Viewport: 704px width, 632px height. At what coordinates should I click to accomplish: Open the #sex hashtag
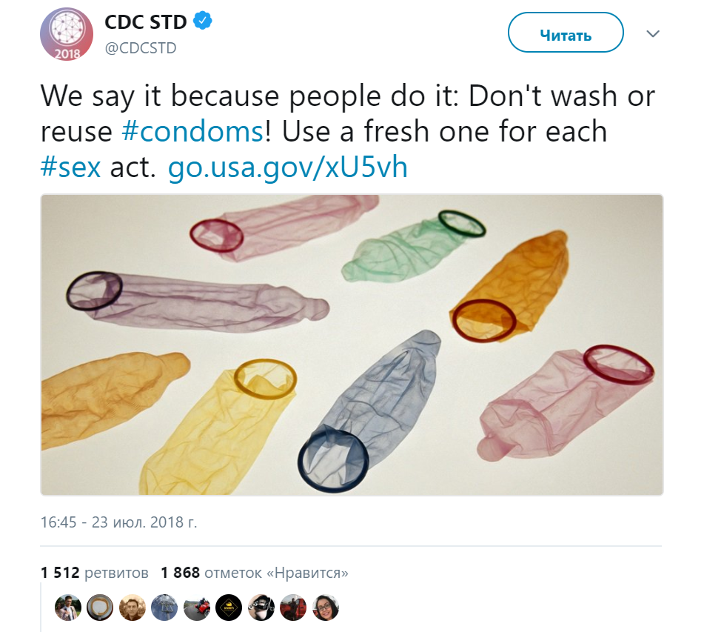click(70, 167)
